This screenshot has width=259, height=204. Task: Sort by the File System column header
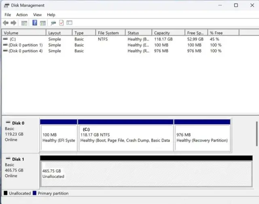110,33
